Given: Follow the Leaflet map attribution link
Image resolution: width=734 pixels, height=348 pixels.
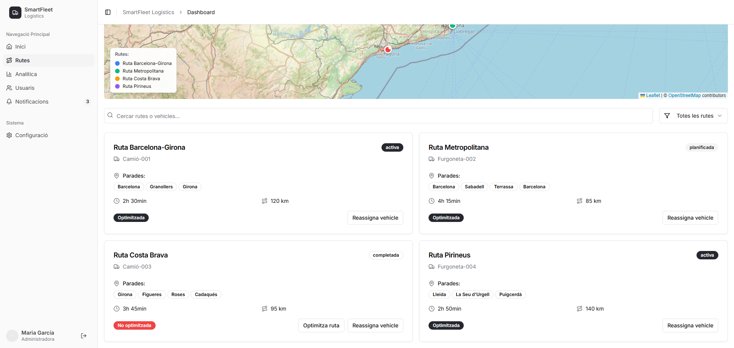Looking at the screenshot, I should click(x=650, y=95).
